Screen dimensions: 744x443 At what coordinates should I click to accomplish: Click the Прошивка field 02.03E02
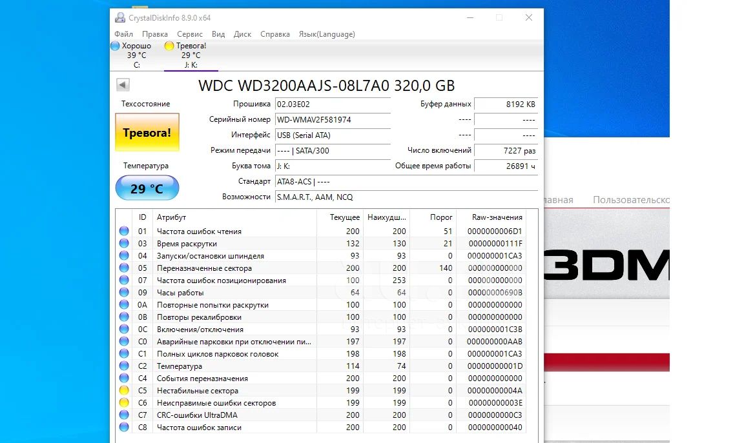pyautogui.click(x=333, y=104)
